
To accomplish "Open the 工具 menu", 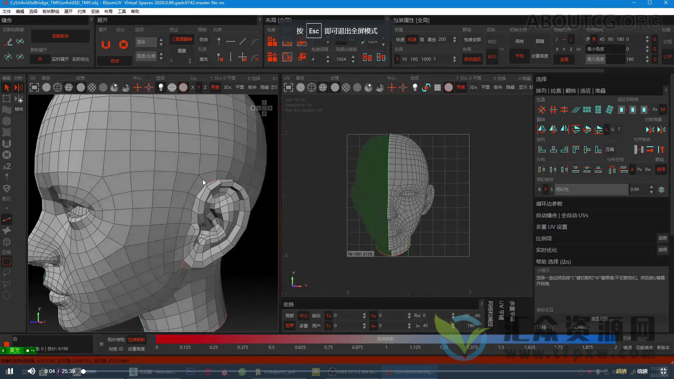I will (122, 12).
